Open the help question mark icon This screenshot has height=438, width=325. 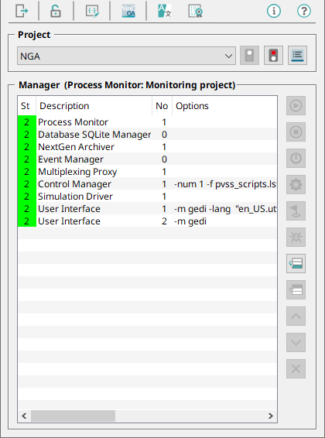pyautogui.click(x=304, y=11)
